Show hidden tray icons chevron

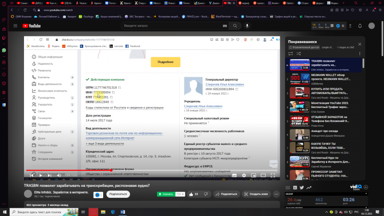pyautogui.click(x=326, y=212)
